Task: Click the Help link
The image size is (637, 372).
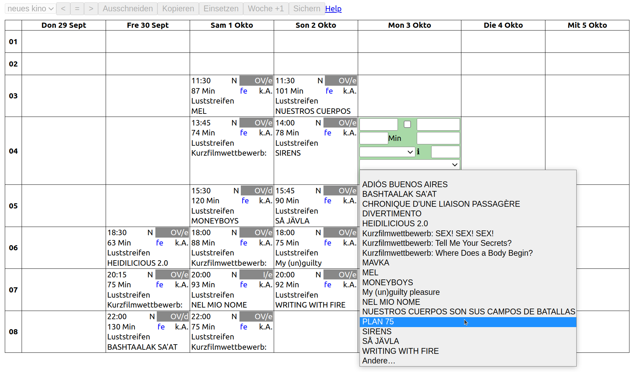Action: (x=333, y=9)
